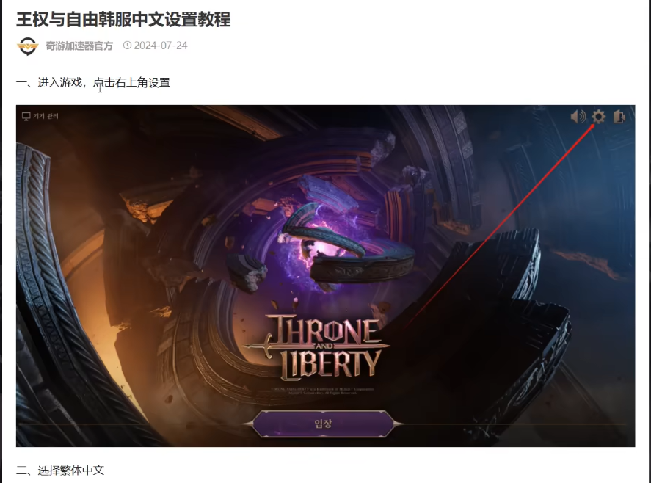Click the purple 입장 enter button
The height and width of the screenshot is (483, 651).
(x=323, y=424)
